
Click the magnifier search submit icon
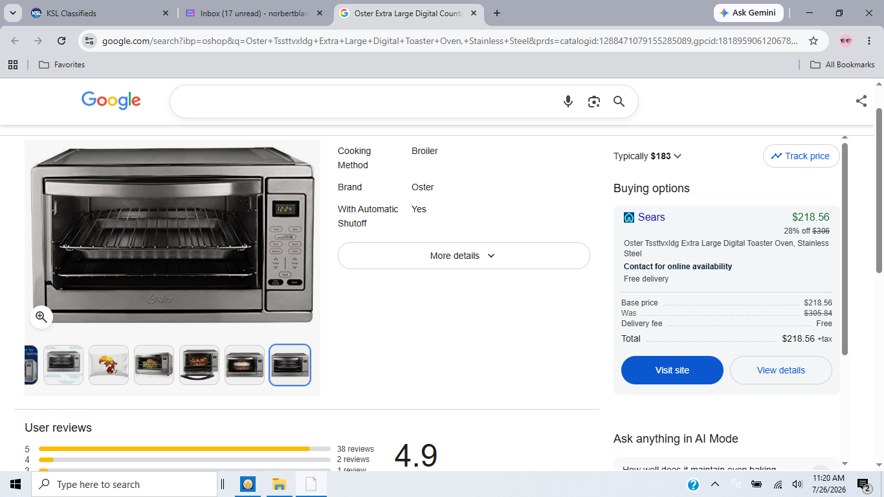[619, 102]
